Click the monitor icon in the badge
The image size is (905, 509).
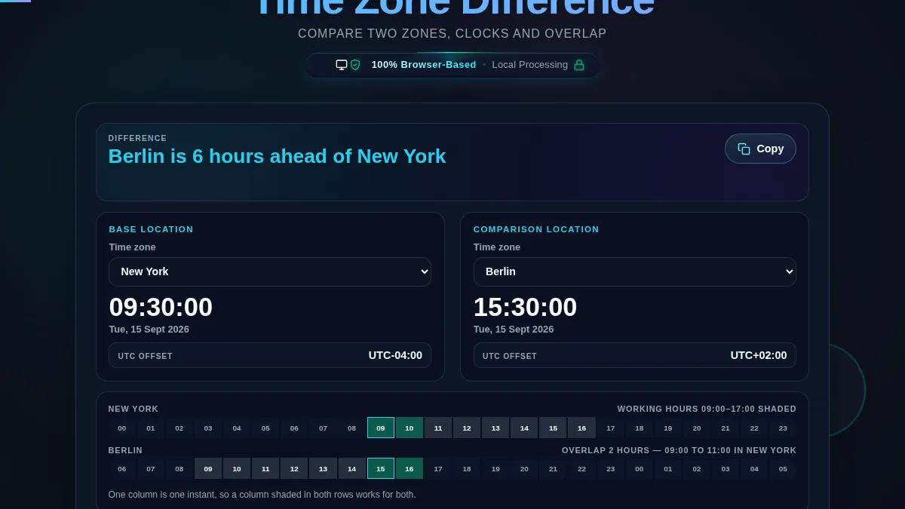(x=342, y=65)
